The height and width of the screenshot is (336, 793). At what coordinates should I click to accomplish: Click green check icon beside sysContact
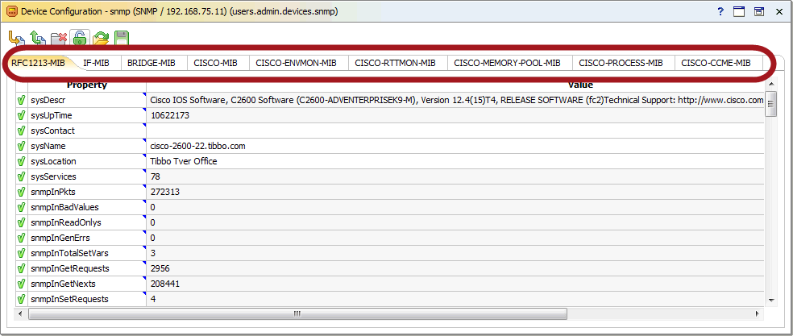pos(21,131)
